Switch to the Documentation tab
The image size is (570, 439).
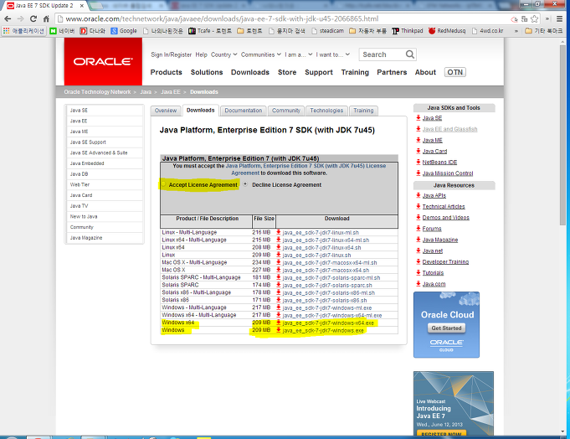click(244, 111)
